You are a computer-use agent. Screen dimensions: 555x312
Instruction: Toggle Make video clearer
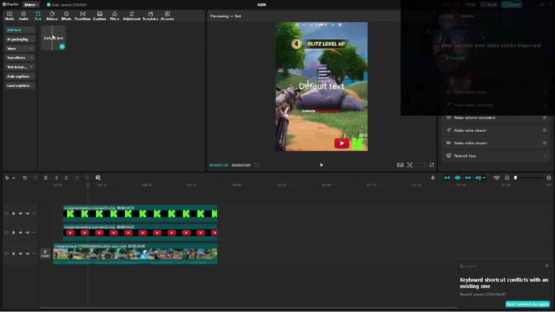pos(545,143)
